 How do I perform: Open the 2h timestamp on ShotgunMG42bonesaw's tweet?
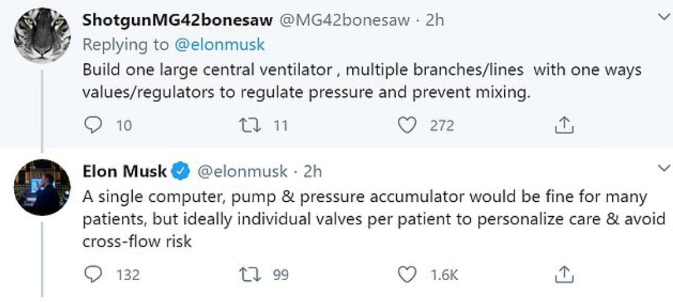[435, 20]
